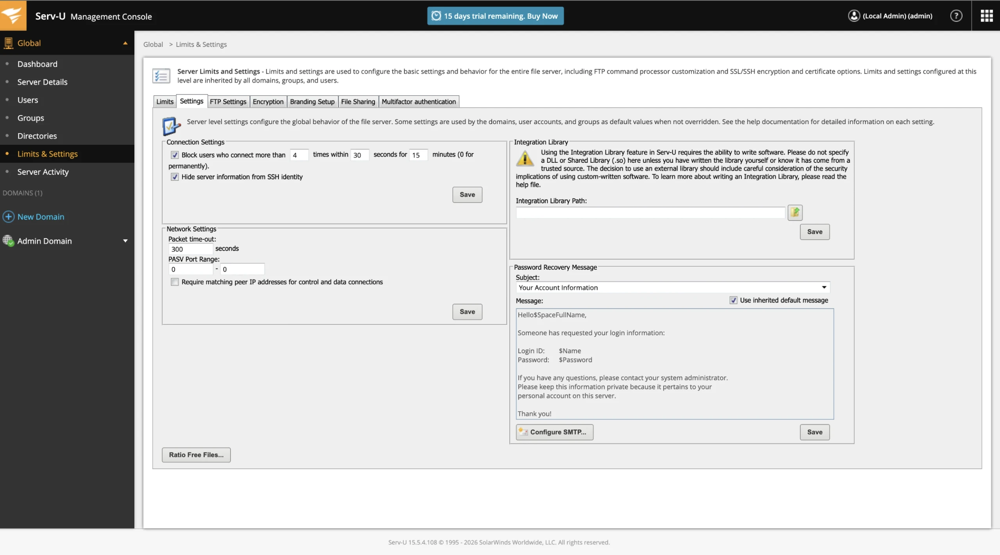Viewport: 1000px width, 555px height.
Task: Save the Network Settings
Action: [x=467, y=311]
